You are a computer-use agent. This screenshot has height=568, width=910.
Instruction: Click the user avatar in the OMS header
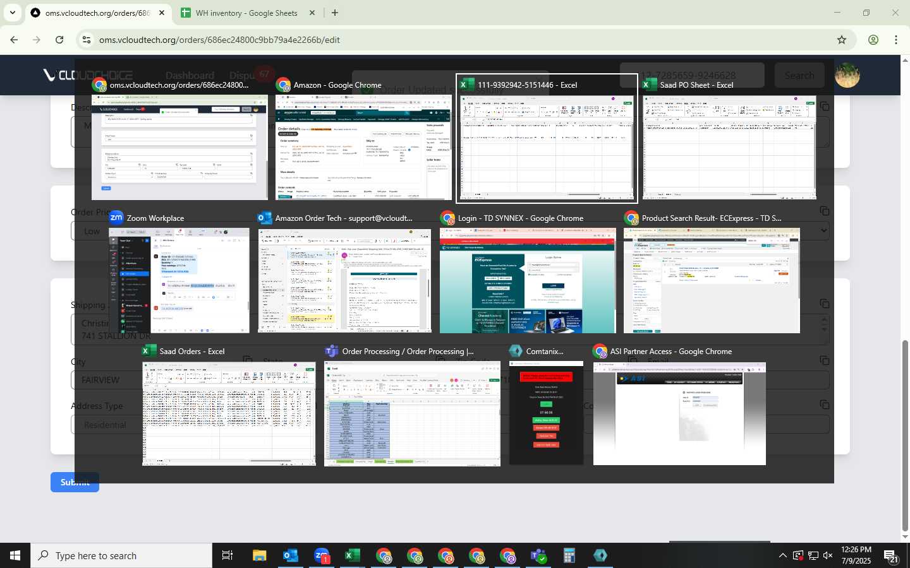pyautogui.click(x=847, y=75)
